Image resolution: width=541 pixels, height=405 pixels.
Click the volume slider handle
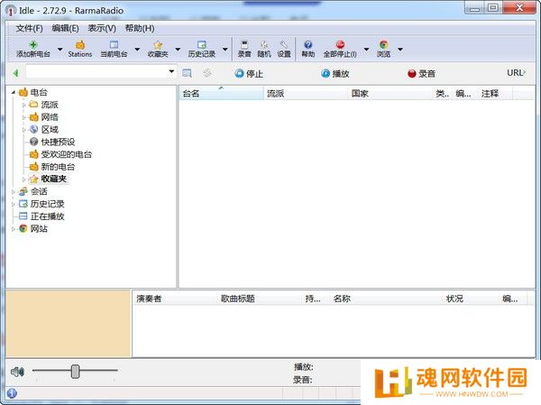tap(75, 371)
